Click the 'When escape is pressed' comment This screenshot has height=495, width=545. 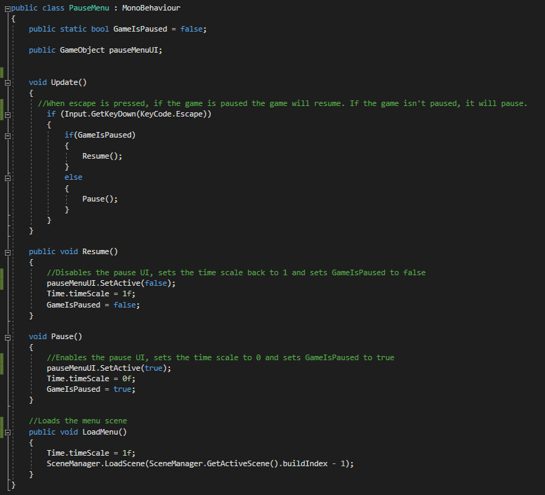[x=281, y=103]
